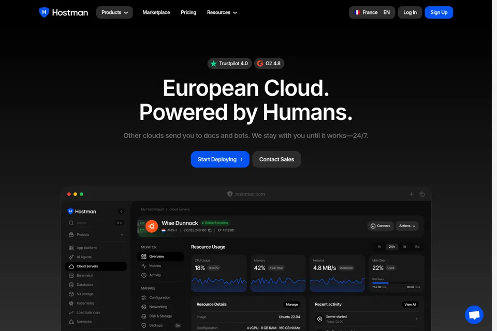Click the hostman.com address field
This screenshot has height=331, width=497.
point(246,194)
